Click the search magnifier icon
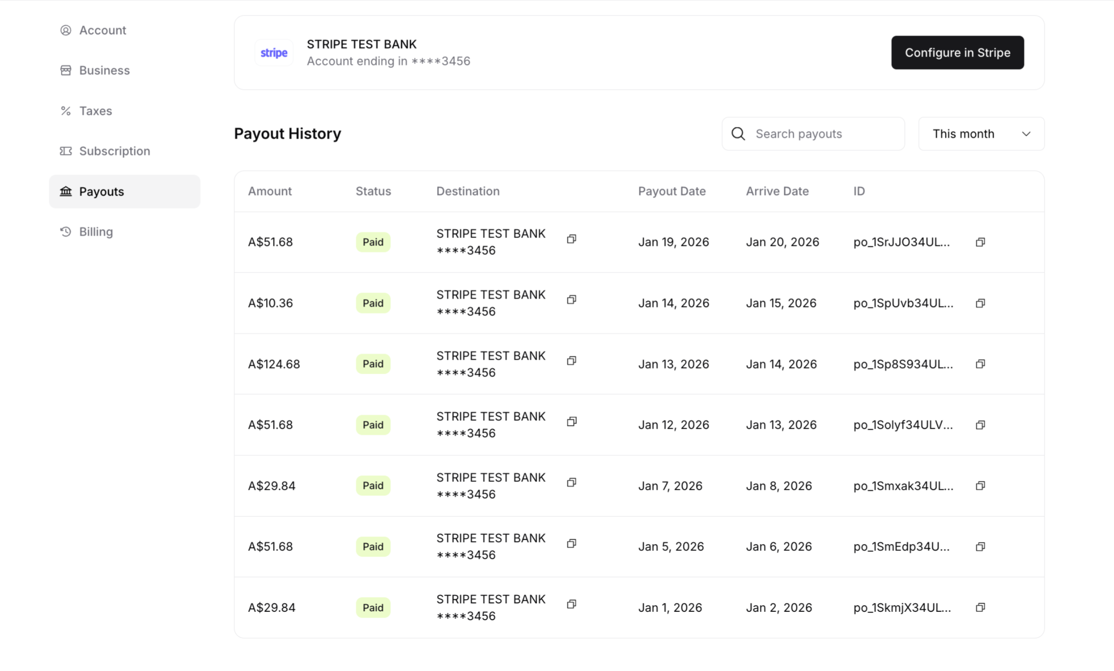Image resolution: width=1114 pixels, height=671 pixels. coord(738,134)
